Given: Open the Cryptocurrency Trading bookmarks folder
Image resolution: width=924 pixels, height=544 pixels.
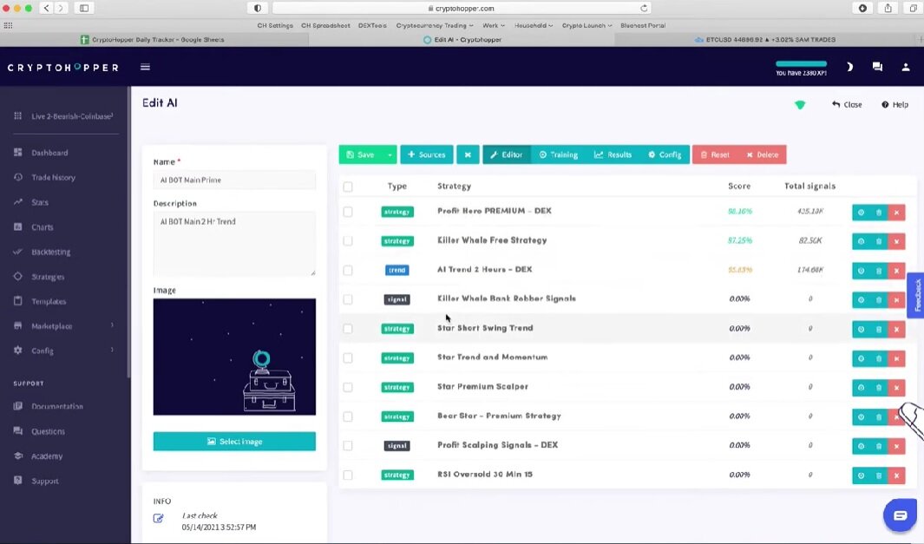Looking at the screenshot, I should point(435,25).
